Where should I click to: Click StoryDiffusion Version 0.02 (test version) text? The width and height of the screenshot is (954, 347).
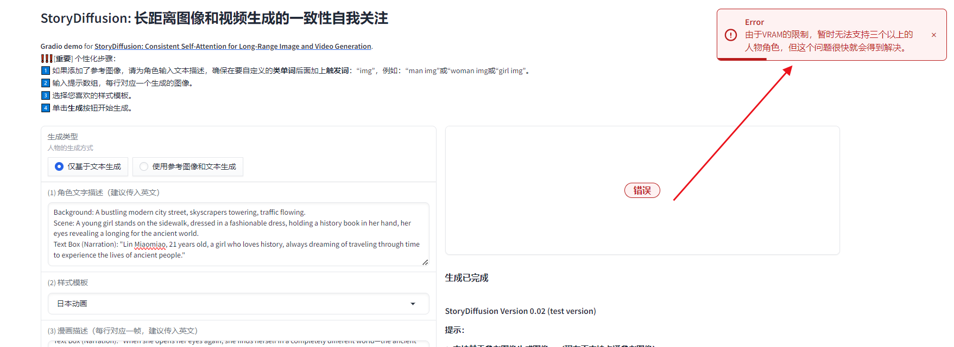(x=520, y=311)
